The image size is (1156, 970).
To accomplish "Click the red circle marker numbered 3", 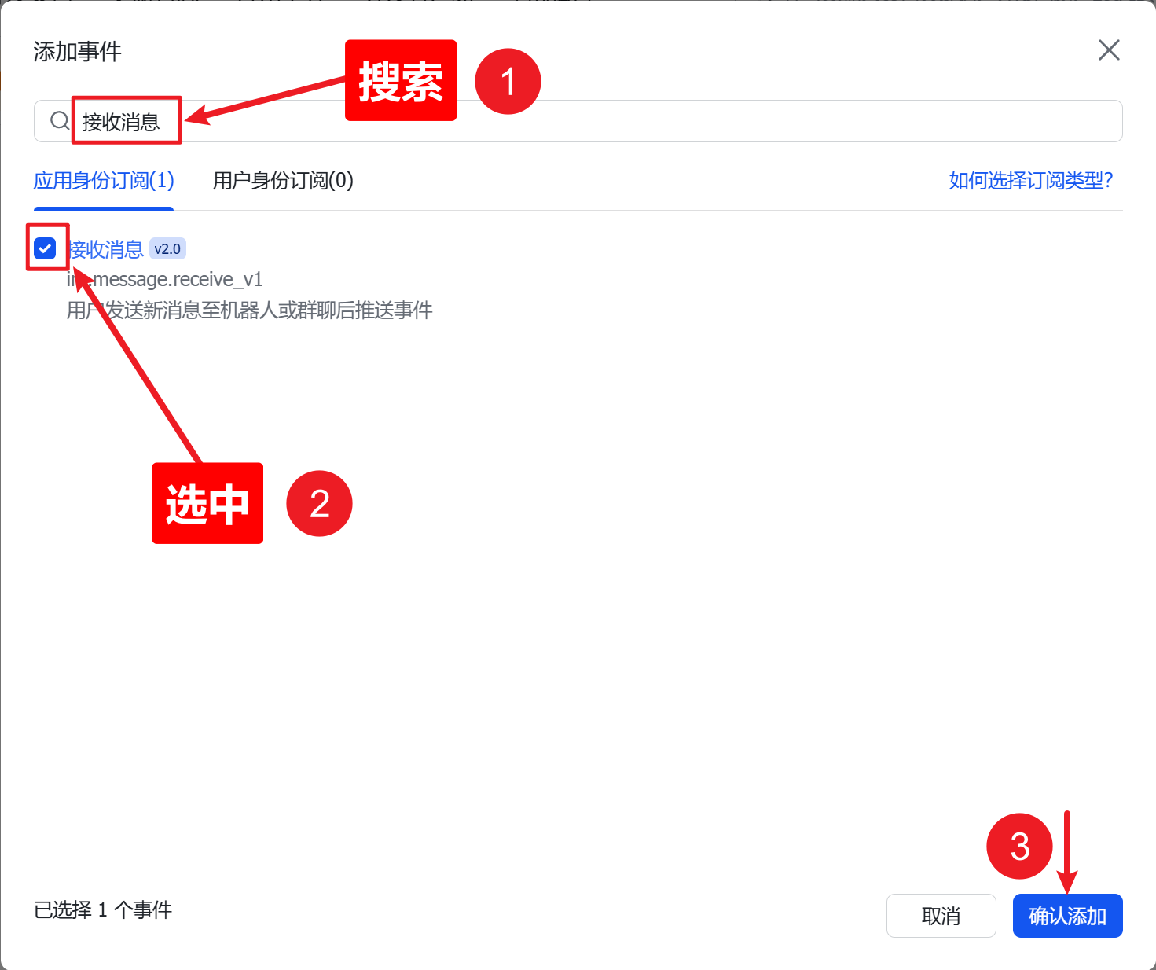I will (x=1019, y=846).
